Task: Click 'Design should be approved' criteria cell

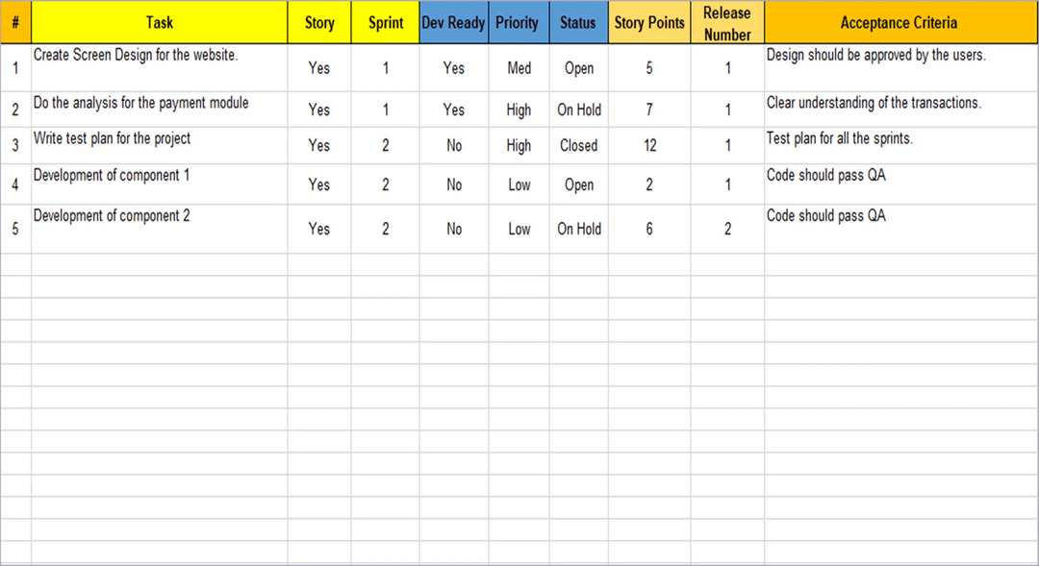Action: (875, 56)
